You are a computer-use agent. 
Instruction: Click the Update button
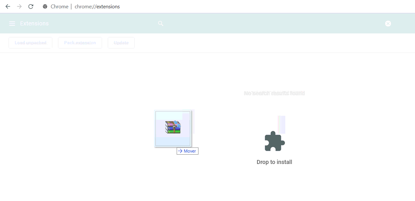click(121, 43)
